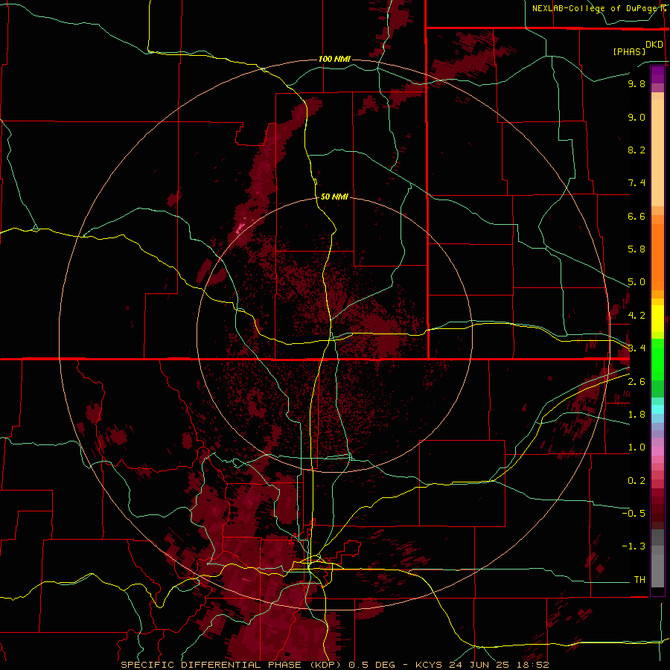Select the 50 NMI range ring label
Screen dimensions: 670x670
(x=334, y=197)
